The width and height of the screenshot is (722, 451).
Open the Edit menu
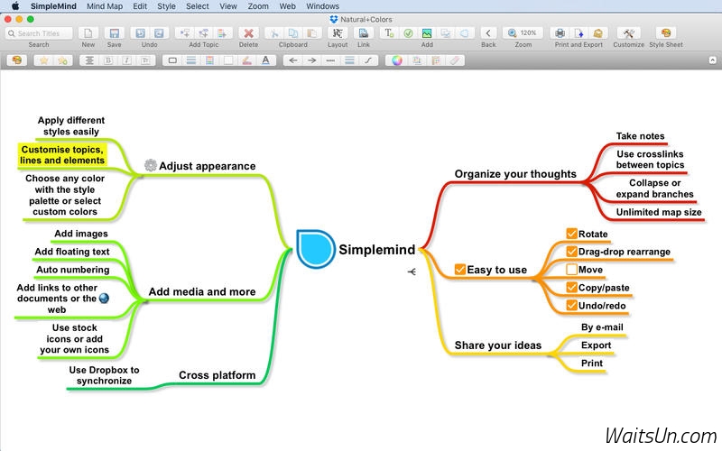coord(140,6)
